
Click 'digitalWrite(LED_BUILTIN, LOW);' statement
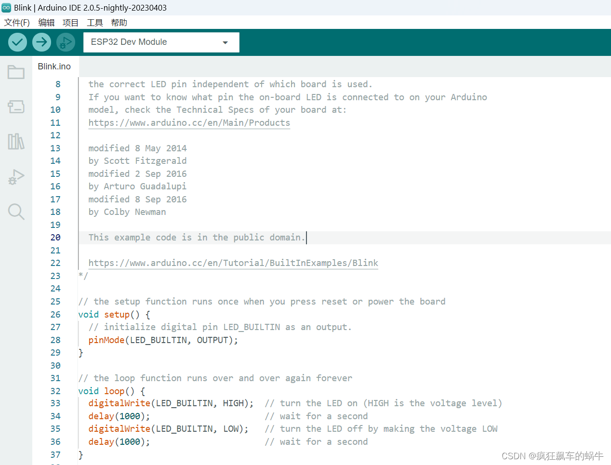(x=169, y=429)
